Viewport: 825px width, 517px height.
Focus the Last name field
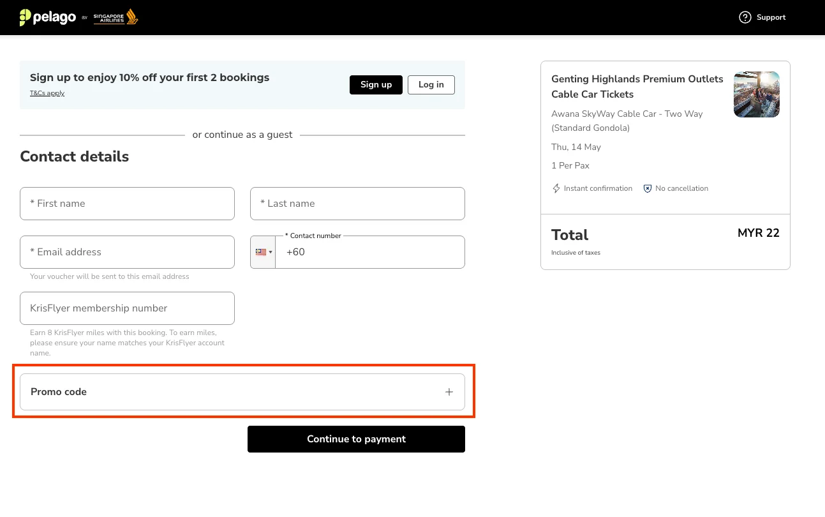coord(357,204)
